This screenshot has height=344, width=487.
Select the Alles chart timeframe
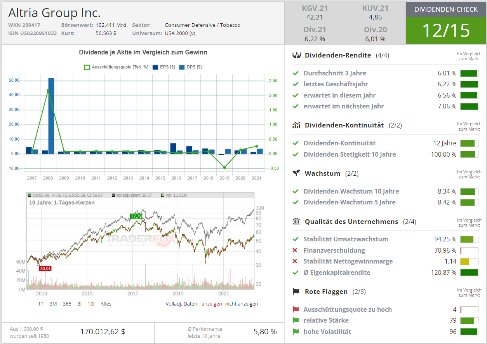point(106,304)
